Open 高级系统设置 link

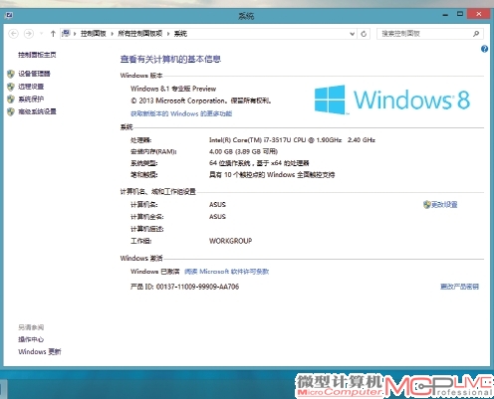(37, 111)
